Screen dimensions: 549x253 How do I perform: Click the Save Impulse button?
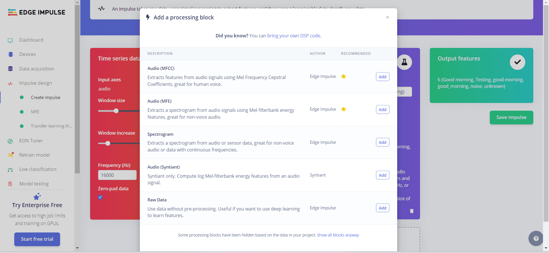click(511, 118)
